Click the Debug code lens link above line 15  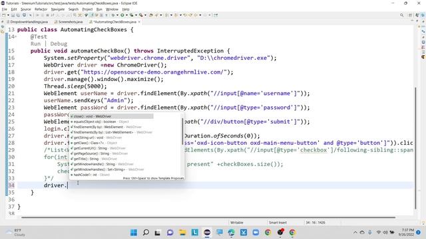59,44
